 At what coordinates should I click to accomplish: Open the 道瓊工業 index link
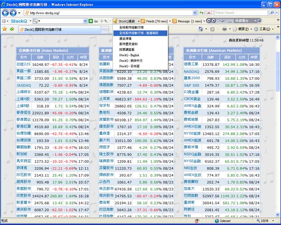point(191,64)
